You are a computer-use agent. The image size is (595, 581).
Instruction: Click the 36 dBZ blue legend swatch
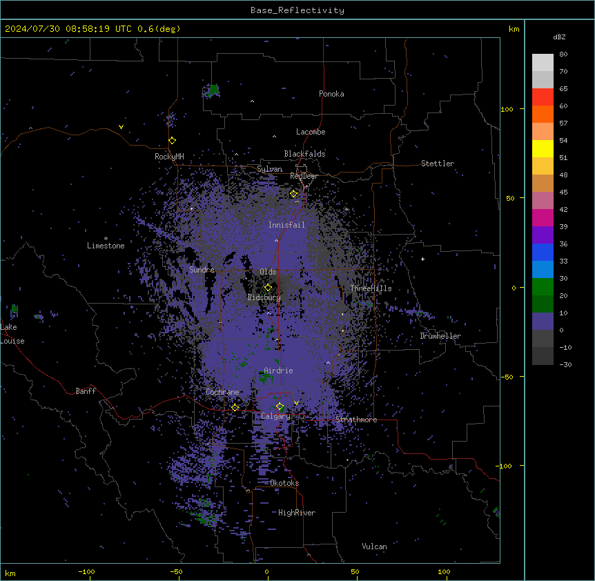tap(543, 252)
